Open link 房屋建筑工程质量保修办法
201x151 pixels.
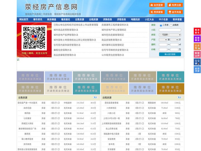115,25
